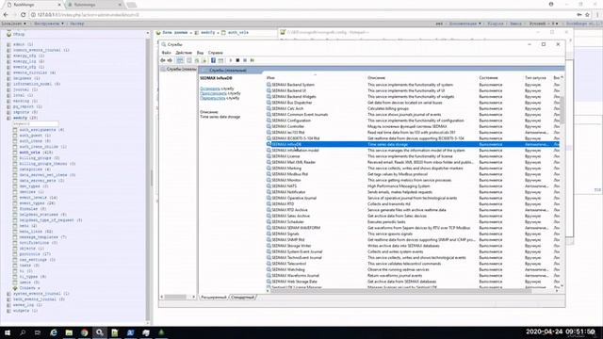Screen dimensions: 603x339
Task: Open Chrome from the taskbar
Action: [84, 332]
